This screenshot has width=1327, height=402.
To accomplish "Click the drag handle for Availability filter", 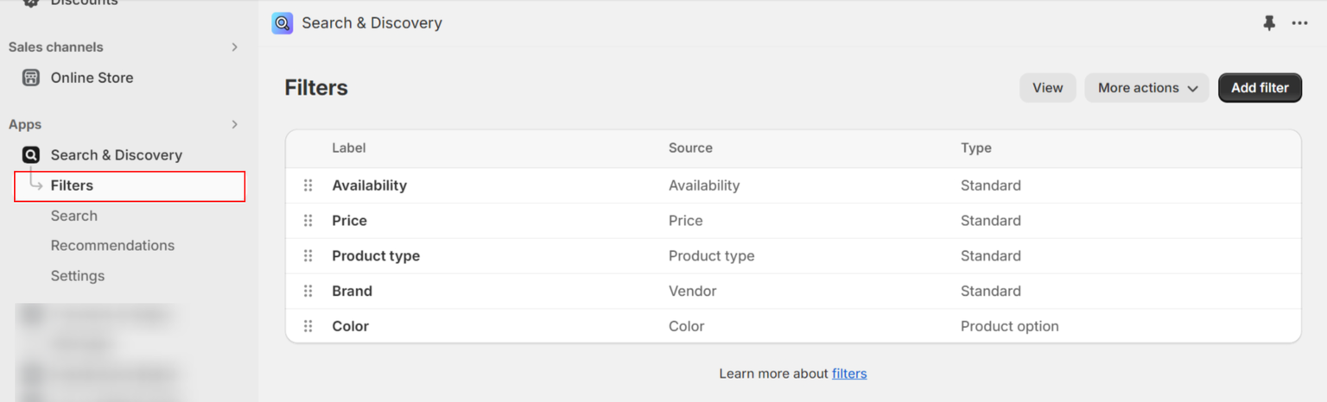I will pos(308,185).
